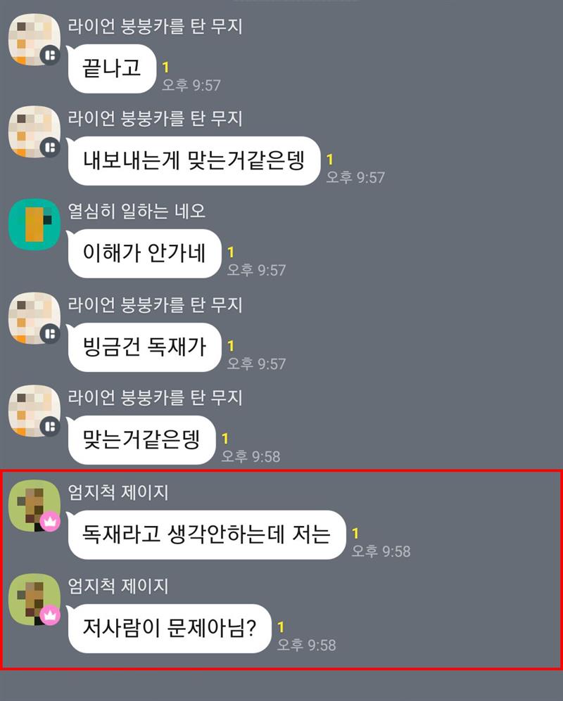Click sub-host badge on avatar beside '끝나고'

[50, 56]
